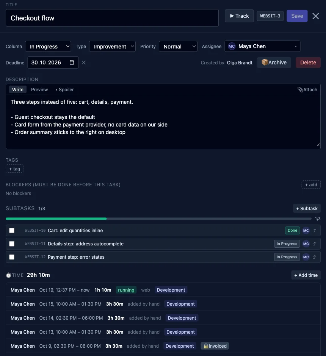Viewport: 326px width, 356px height.
Task: Attach a file using the paperclip button
Action: [x=307, y=90]
